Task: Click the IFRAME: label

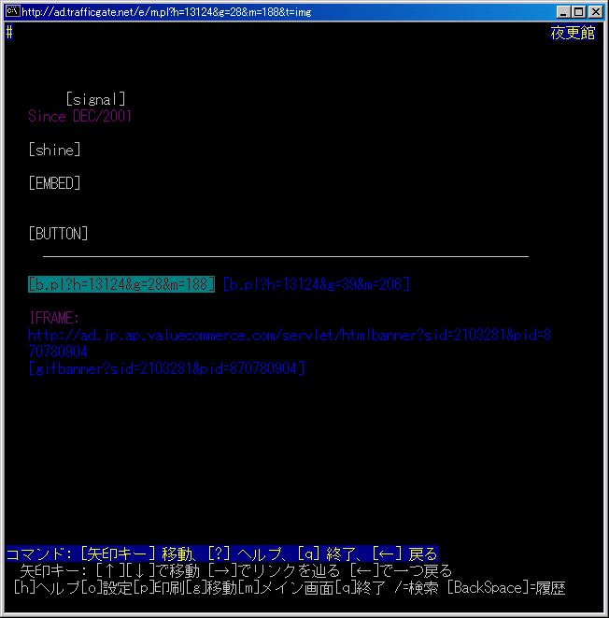Action: (54, 318)
